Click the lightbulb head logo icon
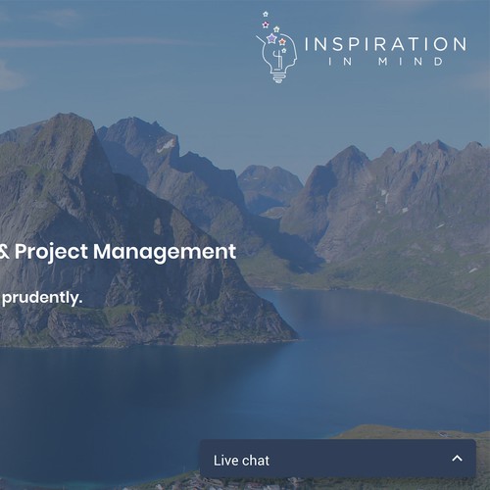Image resolution: width=490 pixels, height=490 pixels. (x=277, y=47)
